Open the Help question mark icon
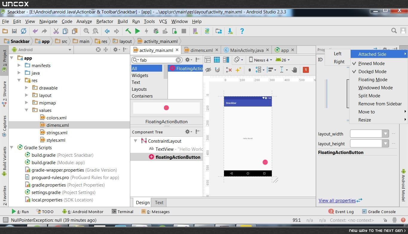 coord(242,31)
